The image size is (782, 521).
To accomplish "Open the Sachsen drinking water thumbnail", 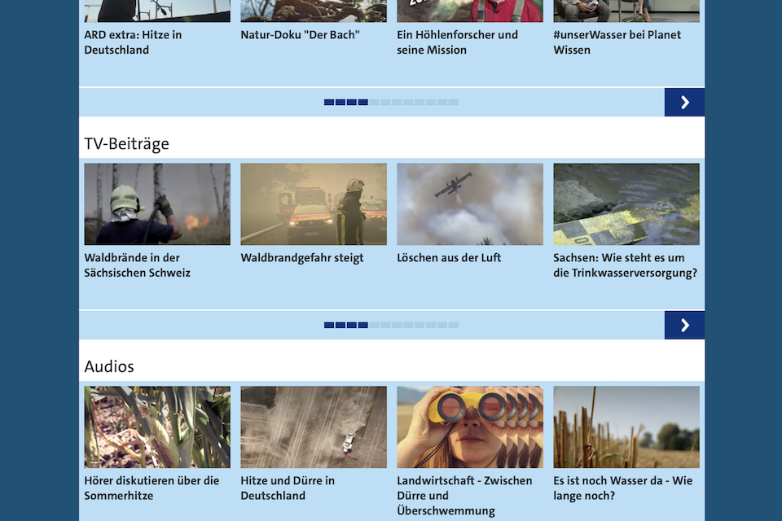I will tap(626, 204).
